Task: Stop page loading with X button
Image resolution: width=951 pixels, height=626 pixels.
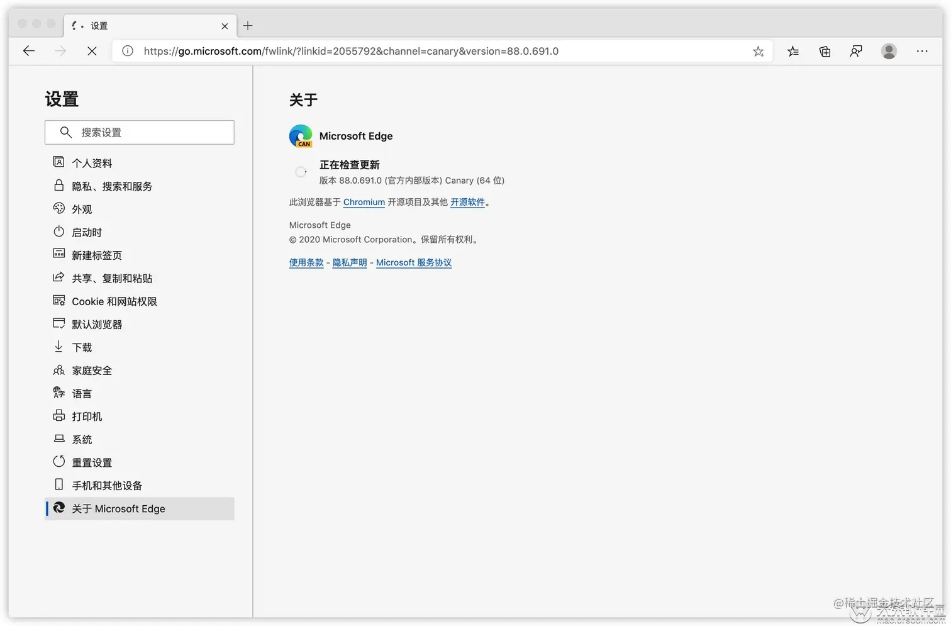Action: point(92,51)
